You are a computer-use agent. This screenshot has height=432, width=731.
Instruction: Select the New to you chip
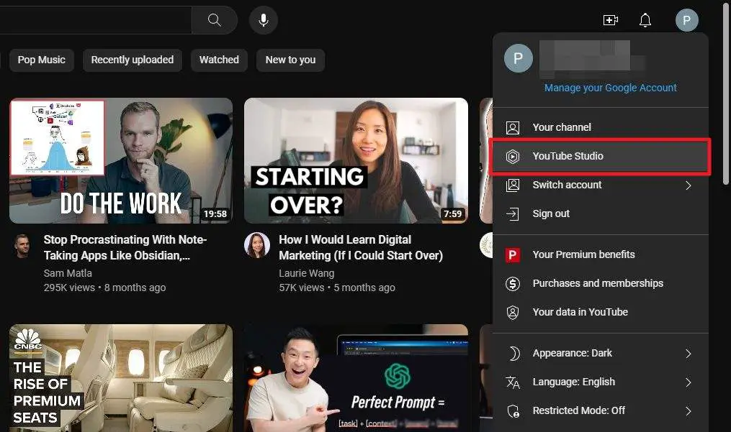tap(290, 60)
